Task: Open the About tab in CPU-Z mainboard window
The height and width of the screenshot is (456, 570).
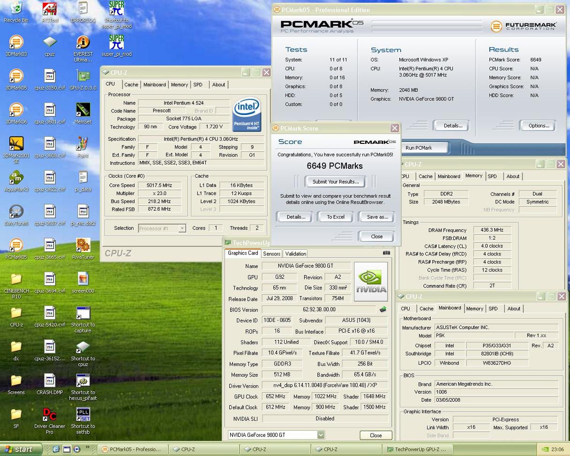Action: [514, 308]
